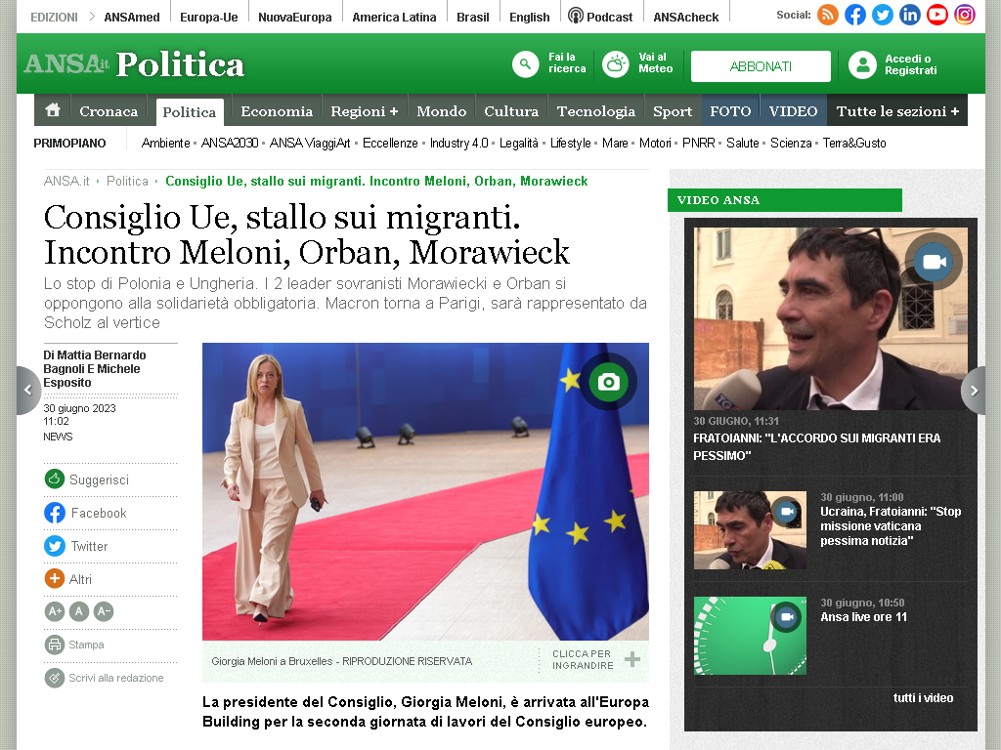1001x750 pixels.
Task: Open the RSS feed social icon
Action: pyautogui.click(x=828, y=15)
